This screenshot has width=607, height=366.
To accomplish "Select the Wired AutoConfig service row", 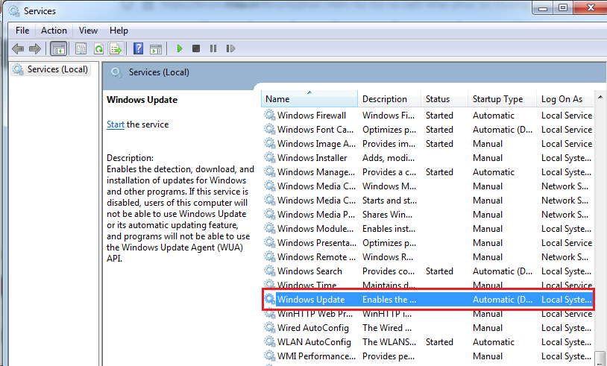I will click(x=428, y=328).
